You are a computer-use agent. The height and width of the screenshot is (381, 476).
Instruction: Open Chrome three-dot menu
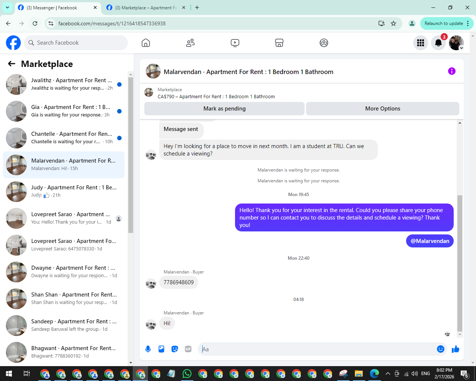(x=468, y=23)
